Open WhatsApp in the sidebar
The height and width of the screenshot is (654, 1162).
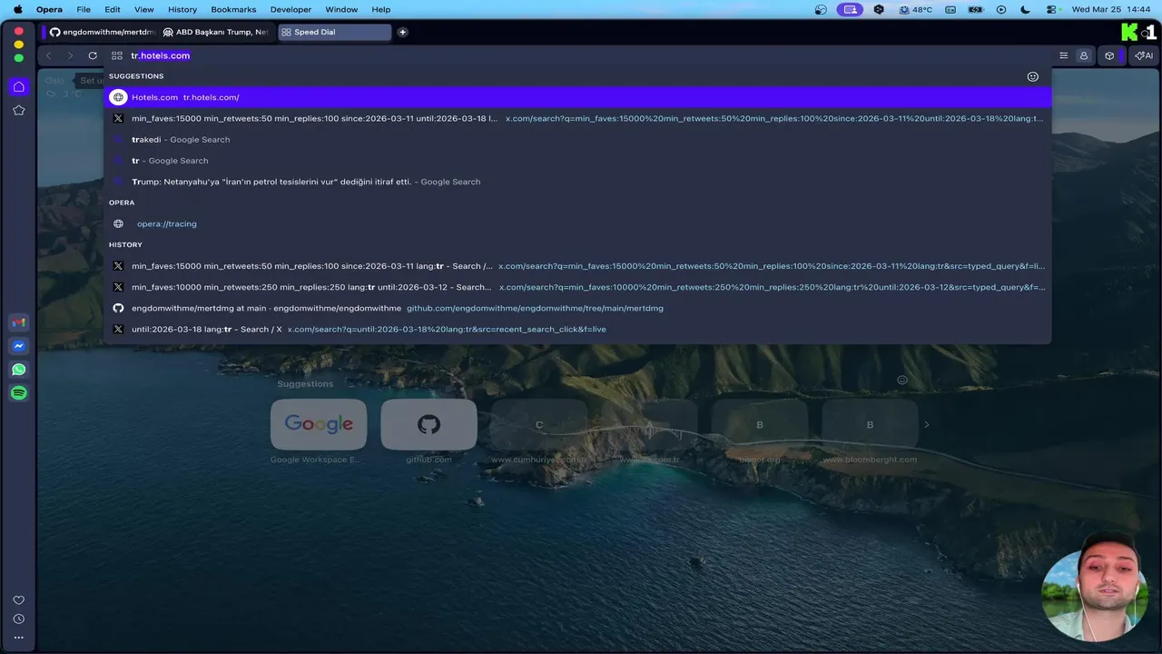click(18, 370)
